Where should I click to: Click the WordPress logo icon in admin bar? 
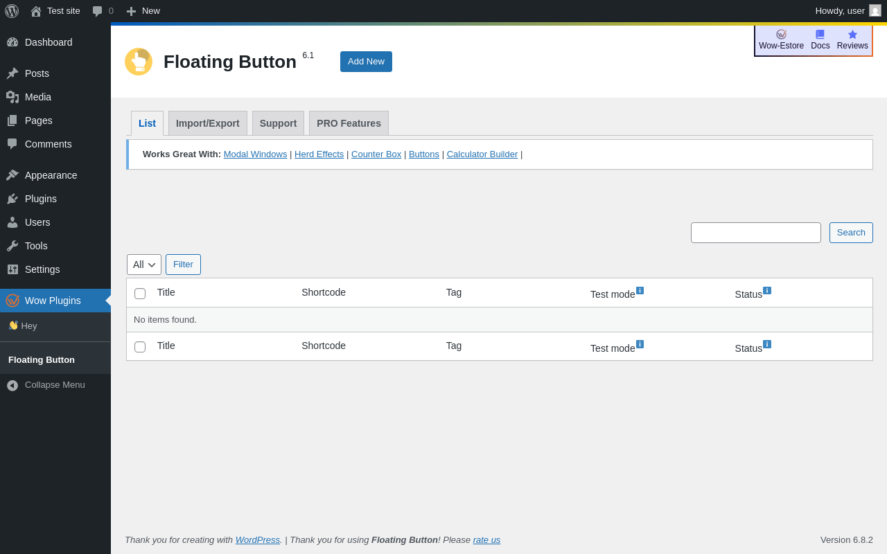[12, 11]
